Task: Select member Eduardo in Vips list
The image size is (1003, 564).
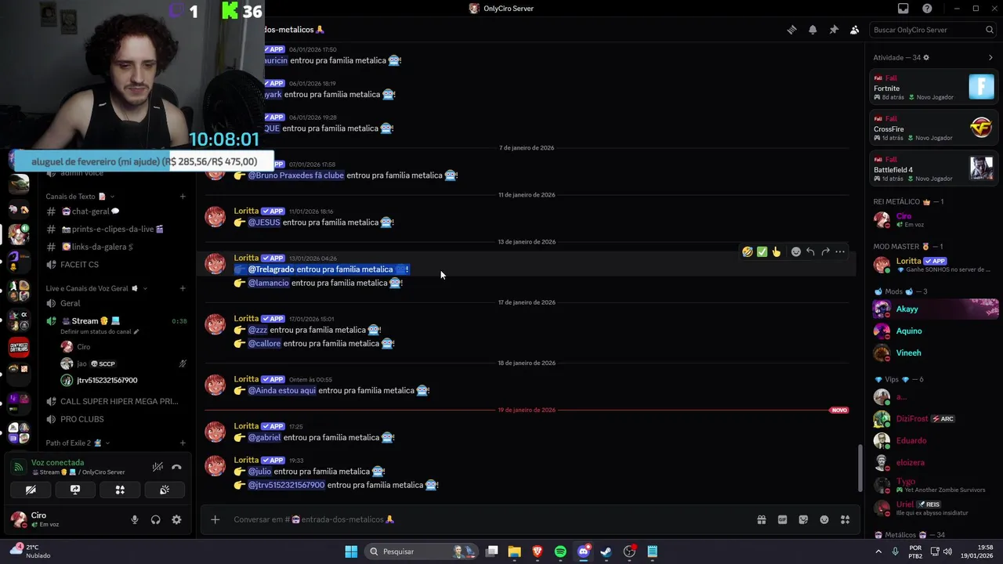Action: pos(935,440)
